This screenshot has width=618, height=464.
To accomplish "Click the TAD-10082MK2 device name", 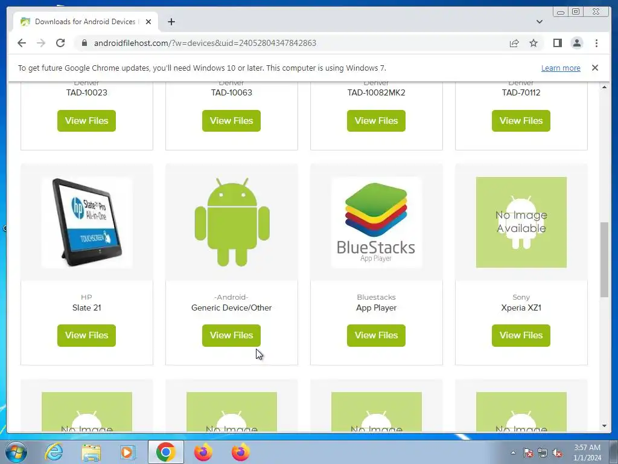I will click(x=376, y=92).
